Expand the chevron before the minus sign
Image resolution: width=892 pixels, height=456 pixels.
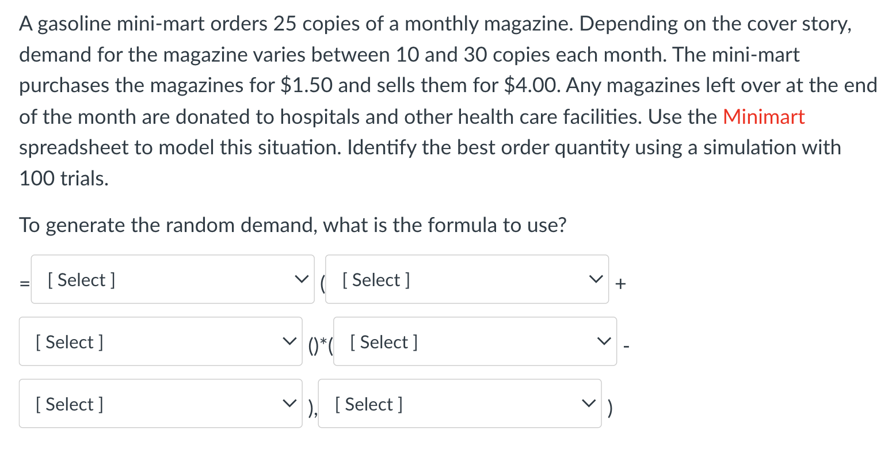pyautogui.click(x=603, y=340)
